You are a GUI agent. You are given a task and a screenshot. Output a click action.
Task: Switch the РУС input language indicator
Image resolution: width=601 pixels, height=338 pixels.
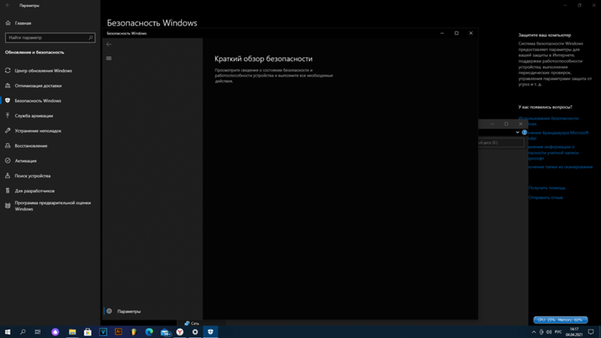coord(558,332)
